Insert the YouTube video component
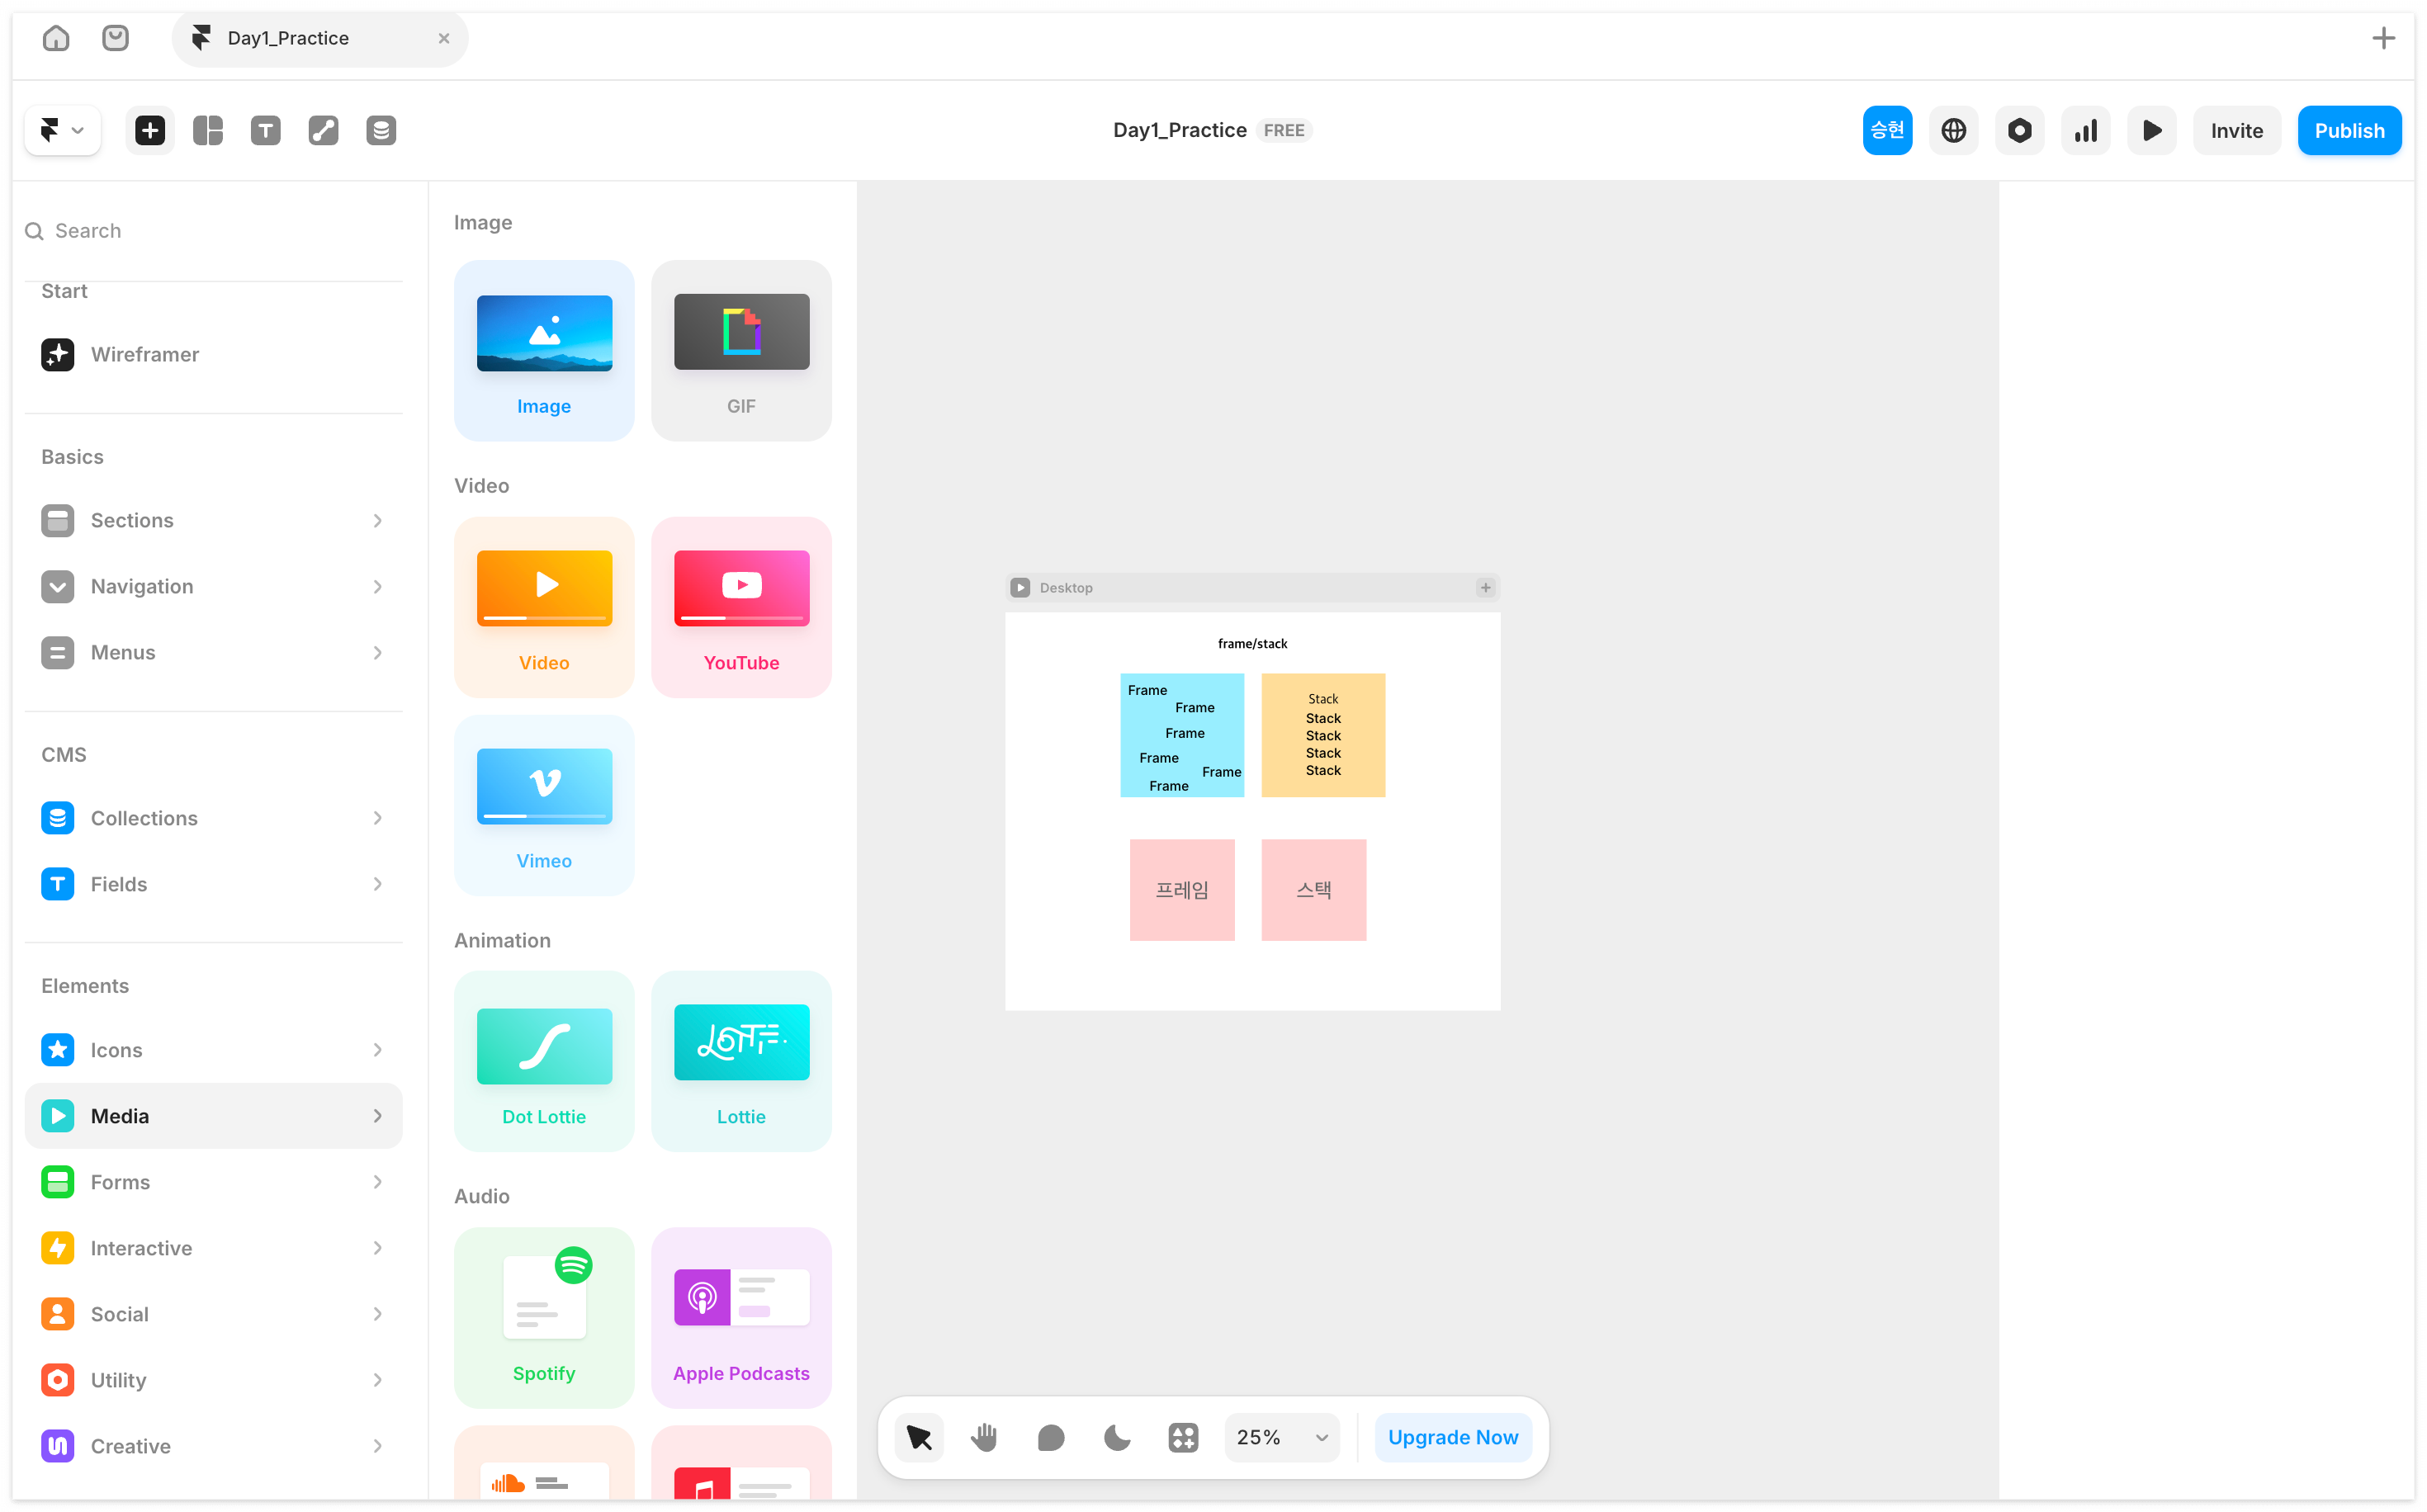This screenshot has height=1512, width=2427. pyautogui.click(x=741, y=606)
